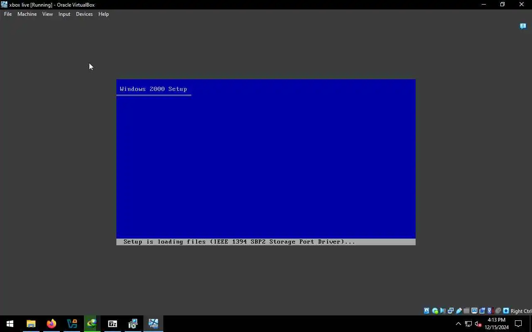Open 7-Zip from the taskbar

113,324
